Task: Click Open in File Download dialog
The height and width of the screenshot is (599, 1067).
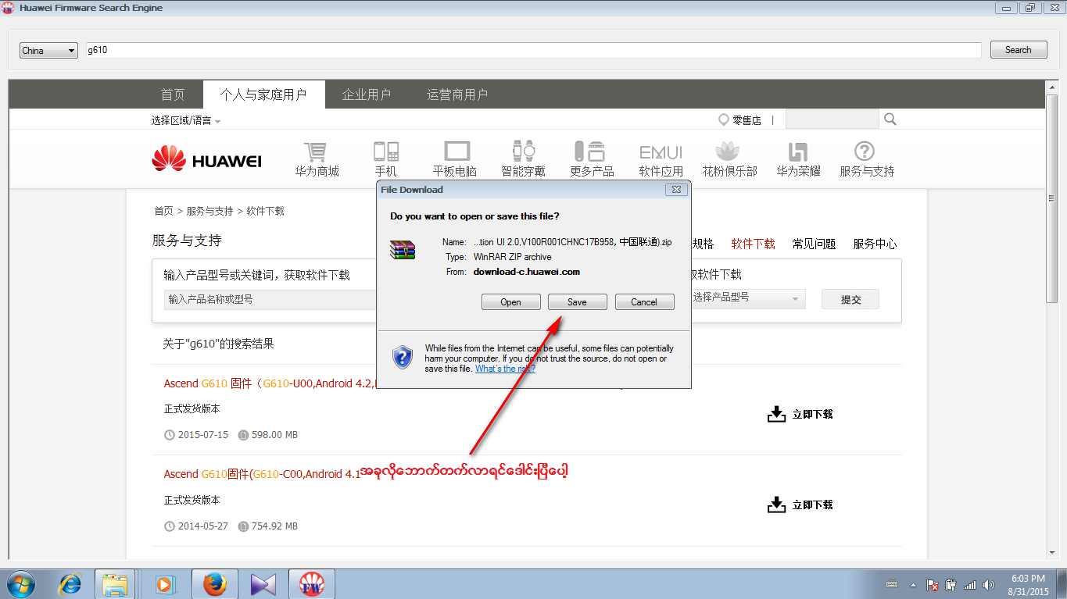Action: (x=510, y=302)
